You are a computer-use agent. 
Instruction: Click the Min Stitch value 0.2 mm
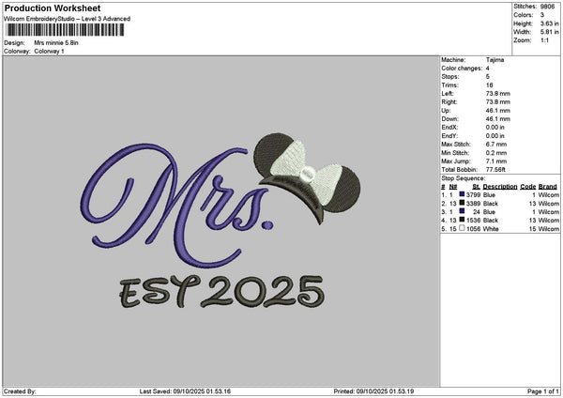pyautogui.click(x=496, y=153)
